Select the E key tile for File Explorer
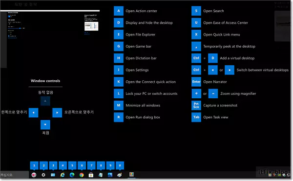This screenshot has width=293, height=181. [x=119, y=35]
